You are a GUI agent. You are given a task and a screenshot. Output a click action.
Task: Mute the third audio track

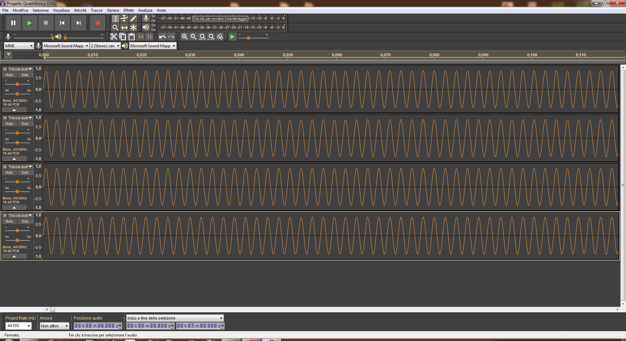point(9,172)
